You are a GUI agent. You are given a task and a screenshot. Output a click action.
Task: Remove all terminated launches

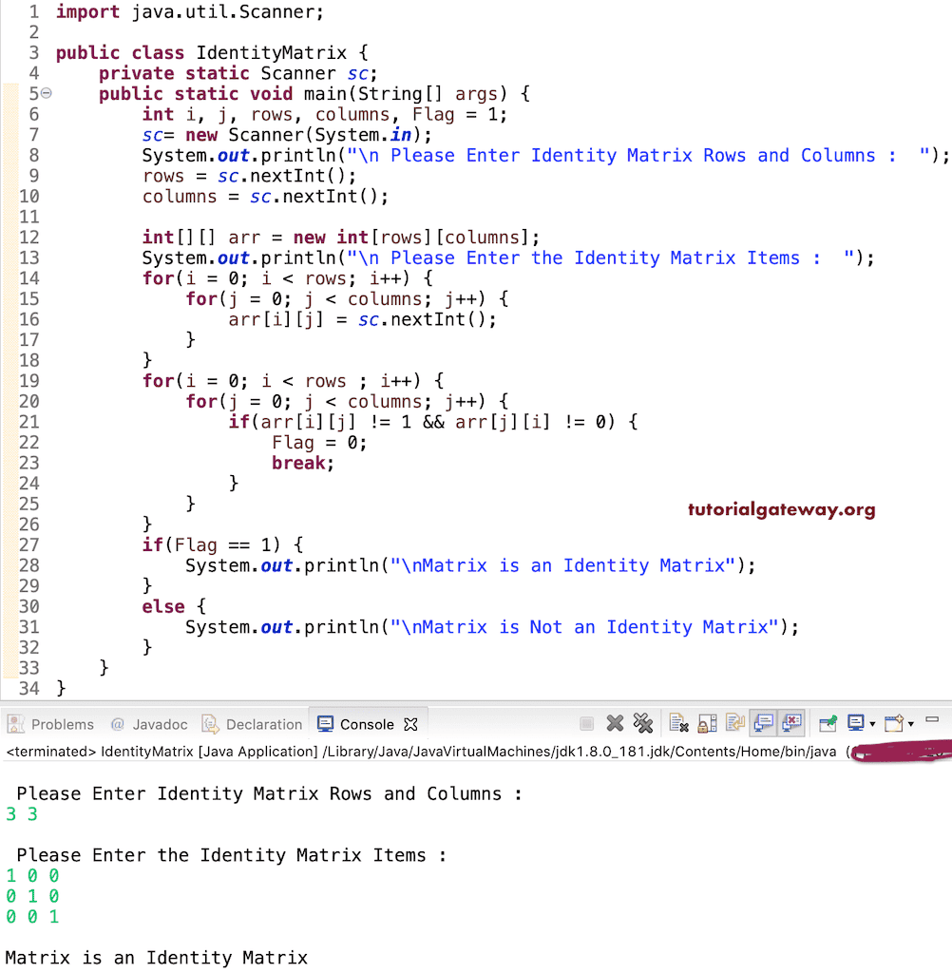click(643, 723)
